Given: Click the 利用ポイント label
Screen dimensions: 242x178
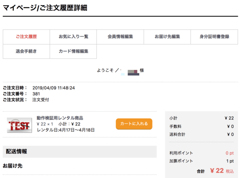Looking at the screenshot, I should click(181, 153).
